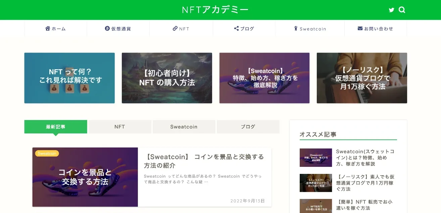Image resolution: width=441 pixels, height=213 pixels.
Task: Open sidebar link Sweatcoin(スウェットコイン)とは？
Action: coord(365,158)
